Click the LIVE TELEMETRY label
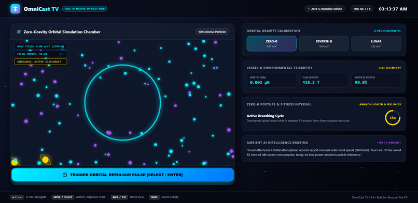 tap(390, 68)
